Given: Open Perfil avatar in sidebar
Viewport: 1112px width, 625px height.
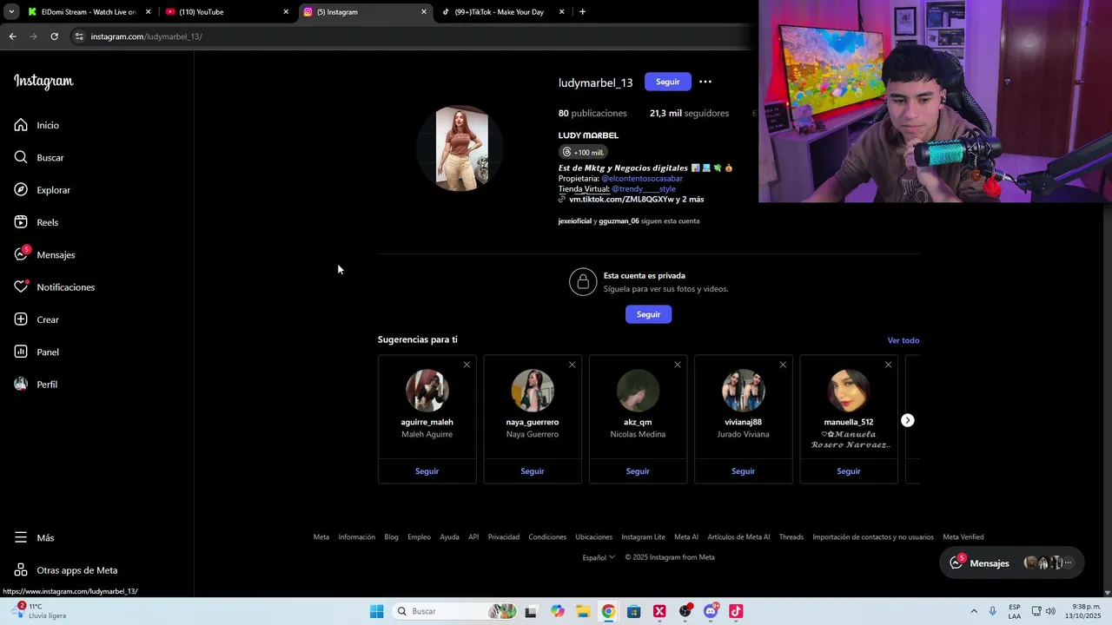Looking at the screenshot, I should coord(21,385).
